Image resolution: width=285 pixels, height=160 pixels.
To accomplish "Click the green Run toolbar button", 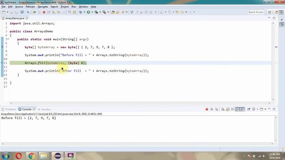I will point(89,12).
